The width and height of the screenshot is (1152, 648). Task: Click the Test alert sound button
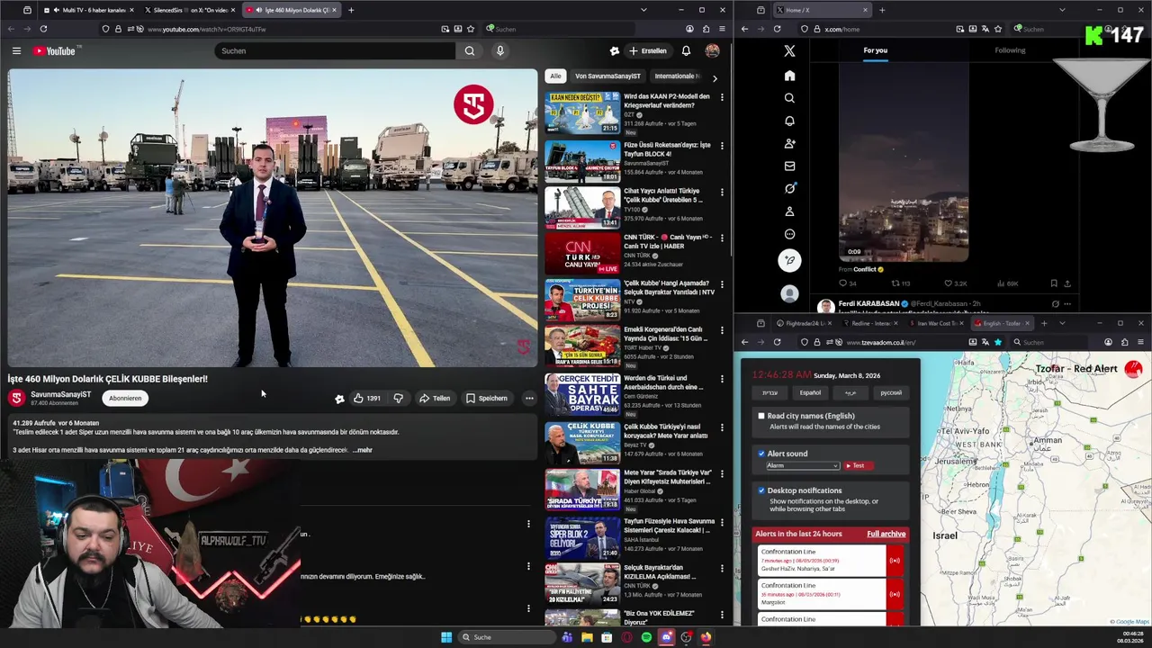tap(859, 466)
